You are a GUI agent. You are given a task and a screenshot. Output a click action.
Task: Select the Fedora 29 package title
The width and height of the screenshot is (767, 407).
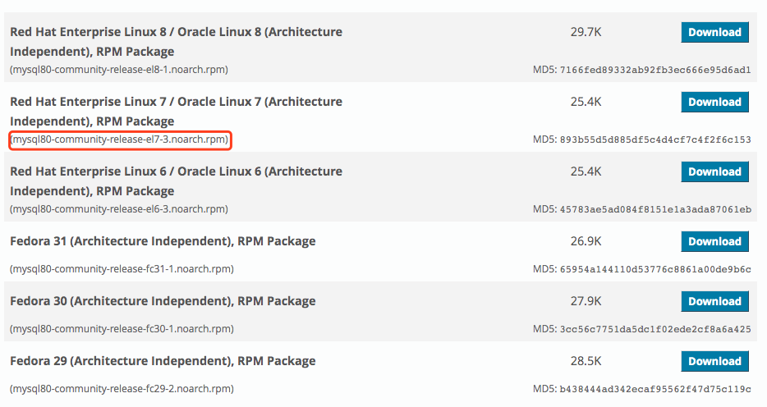(163, 362)
